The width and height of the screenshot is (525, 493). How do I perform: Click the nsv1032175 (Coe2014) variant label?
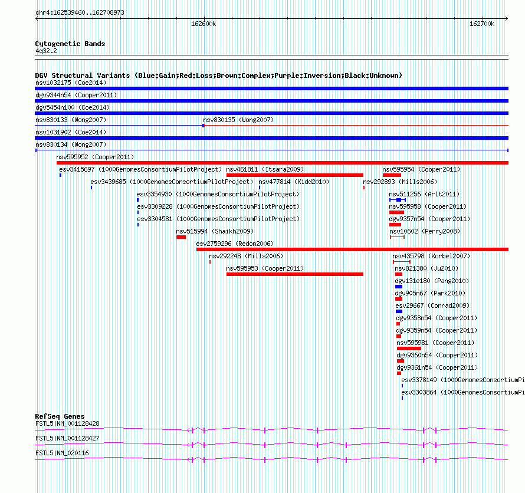point(71,83)
